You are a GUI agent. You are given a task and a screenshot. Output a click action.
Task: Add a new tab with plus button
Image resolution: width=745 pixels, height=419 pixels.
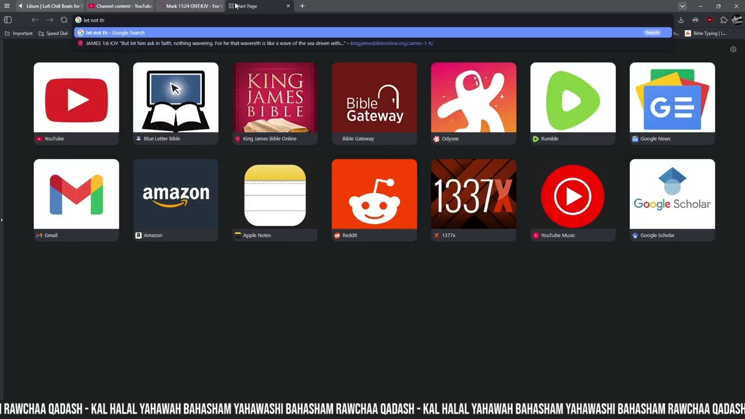(x=302, y=6)
